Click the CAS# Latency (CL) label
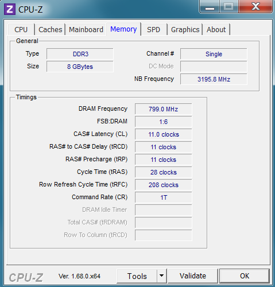This screenshot has height=287, width=275. [x=100, y=134]
